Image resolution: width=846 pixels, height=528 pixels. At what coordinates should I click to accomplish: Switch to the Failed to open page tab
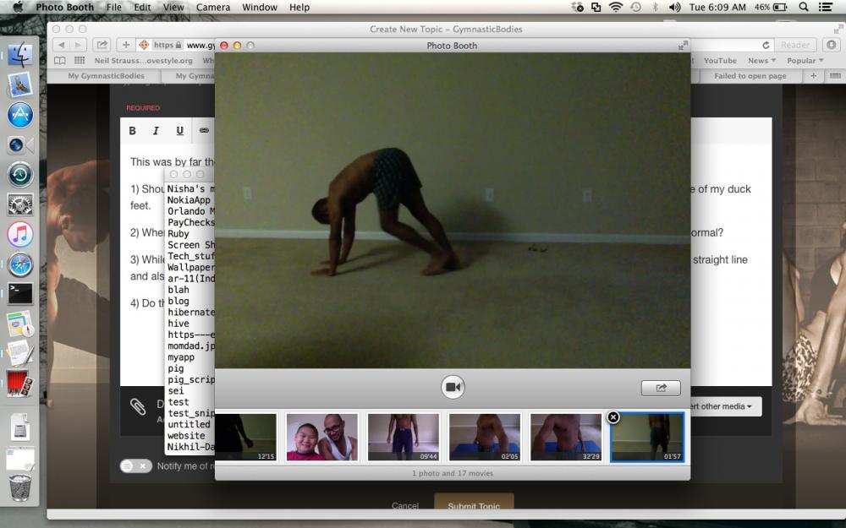point(750,76)
